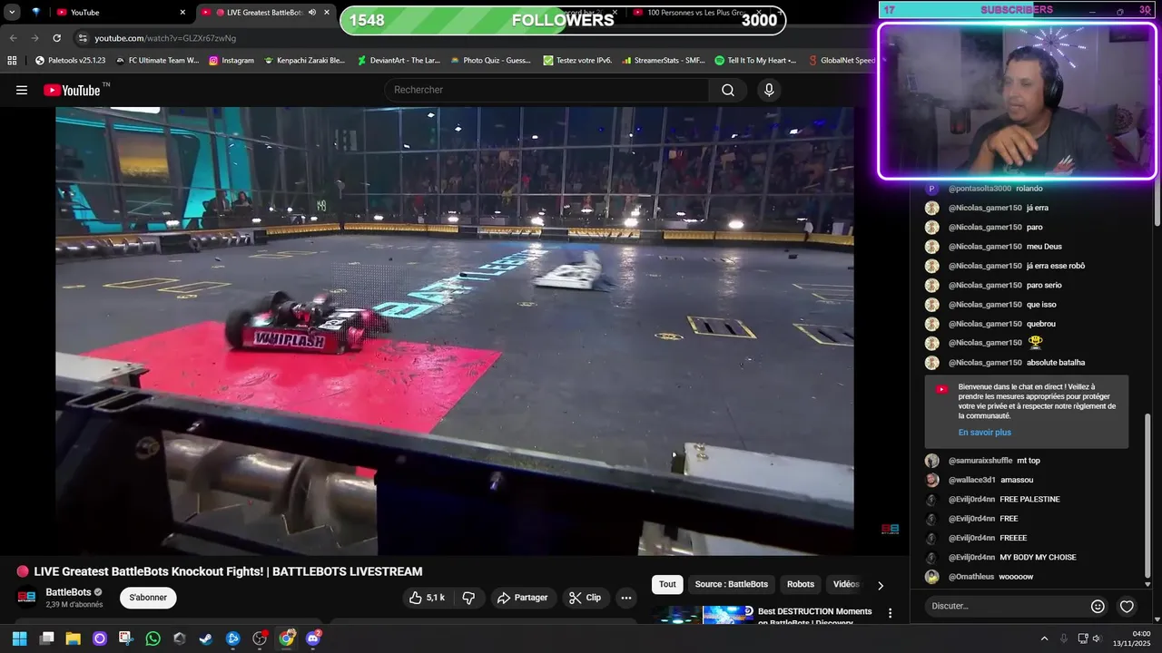Show hidden system tray icons
The height and width of the screenshot is (653, 1162).
[x=1044, y=638]
